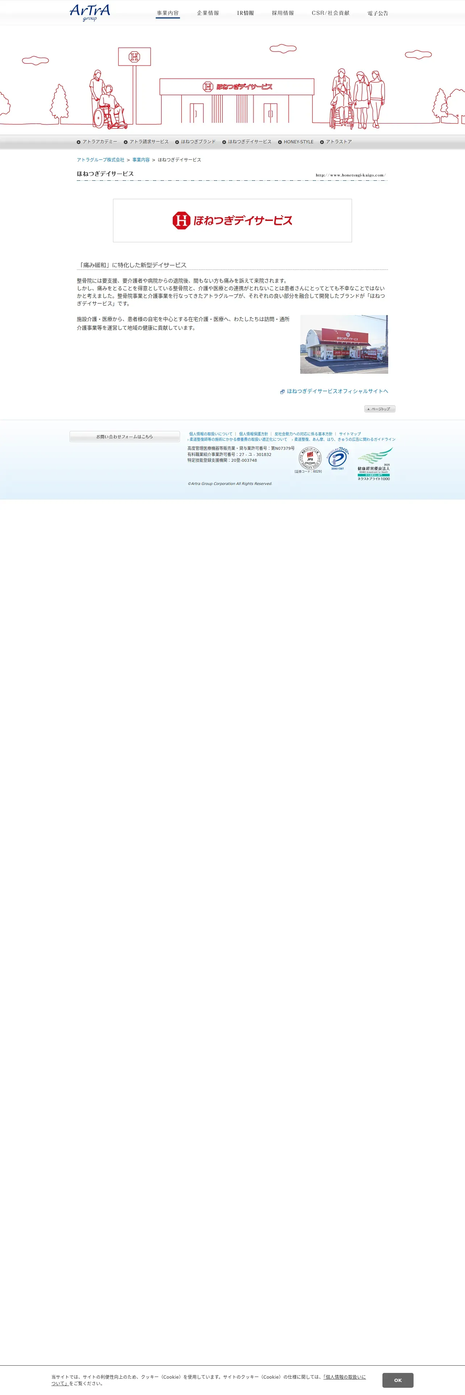
Task: Open 柔道整復師等の施術にかかる療養費 link
Action: pyautogui.click(x=238, y=439)
